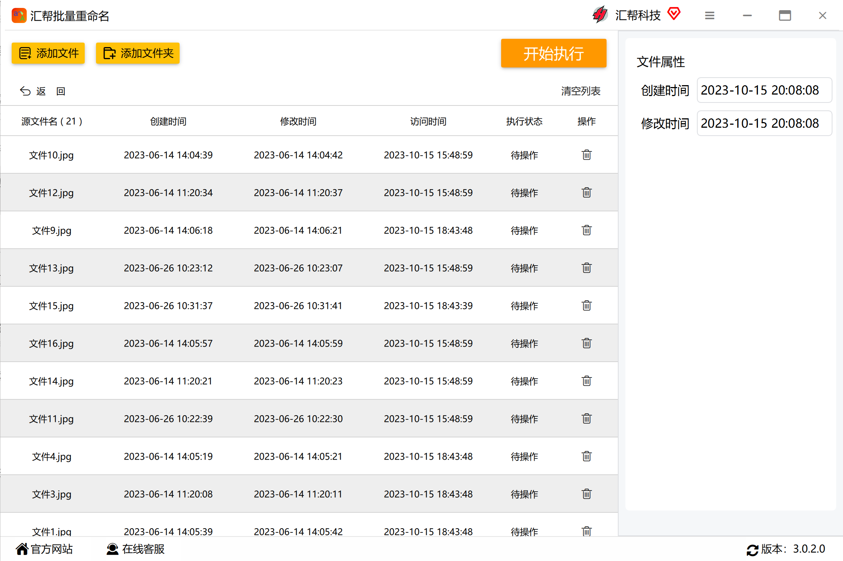This screenshot has width=843, height=561.
Task: Click the version refresh icon
Action: (x=752, y=550)
